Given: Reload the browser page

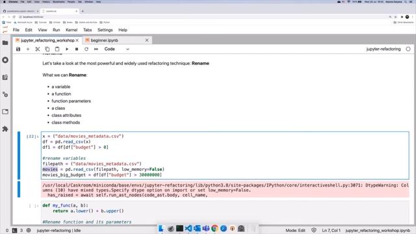Looking at the screenshot, I should pos(14,17).
